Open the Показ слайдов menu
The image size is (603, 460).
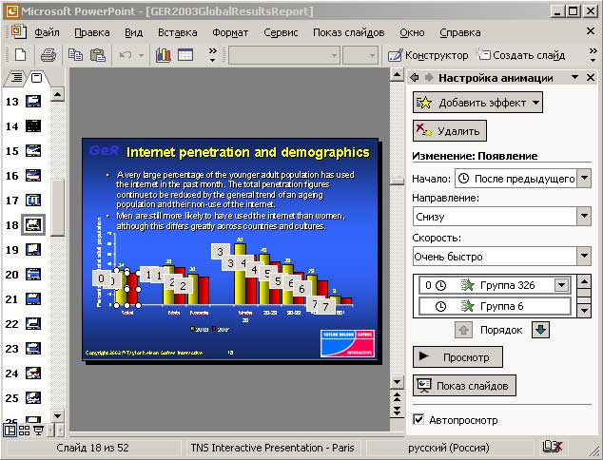click(x=348, y=32)
